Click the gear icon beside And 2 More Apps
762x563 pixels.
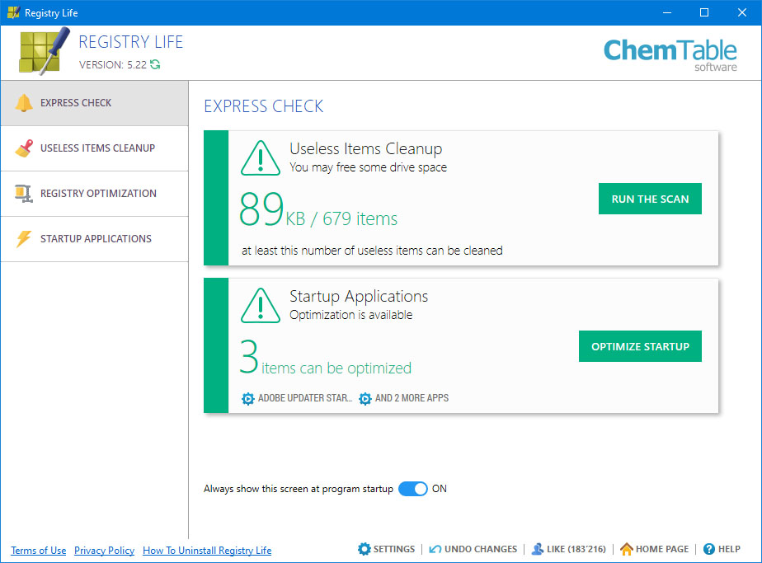click(365, 399)
